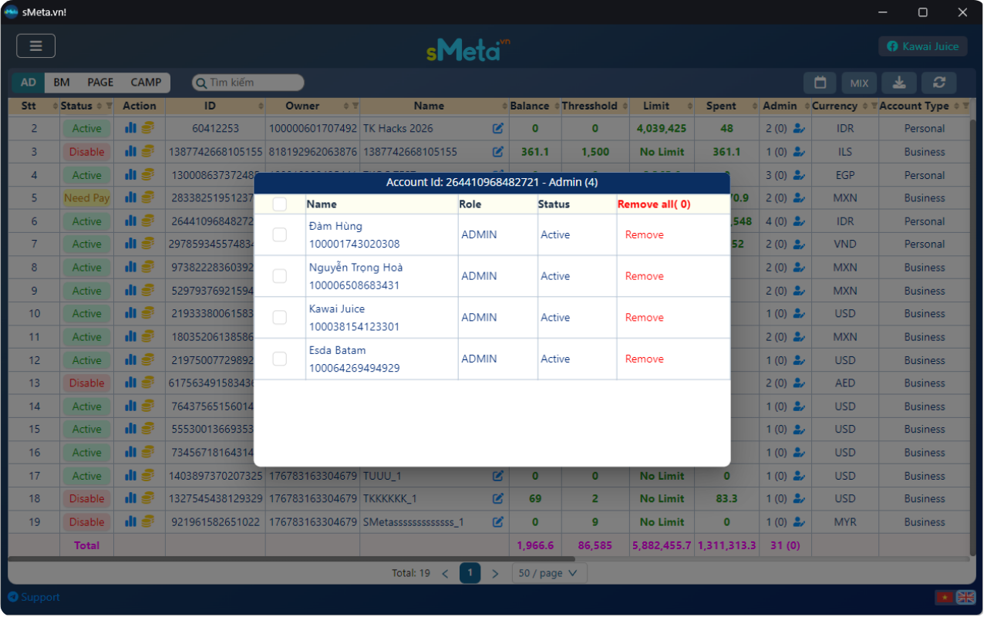Open the Kawai Juice account button
Image resolution: width=987 pixels, height=617 pixels.
click(923, 46)
